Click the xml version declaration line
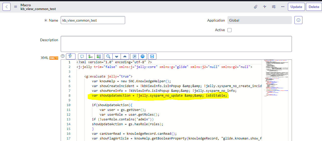This screenshot has width=322, height=141. 114,62
